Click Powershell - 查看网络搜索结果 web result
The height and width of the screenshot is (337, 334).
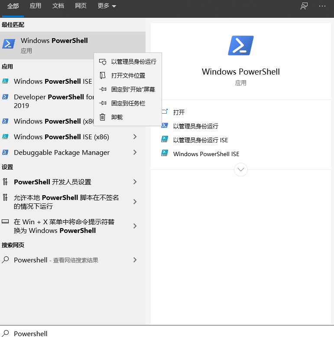pos(72,260)
